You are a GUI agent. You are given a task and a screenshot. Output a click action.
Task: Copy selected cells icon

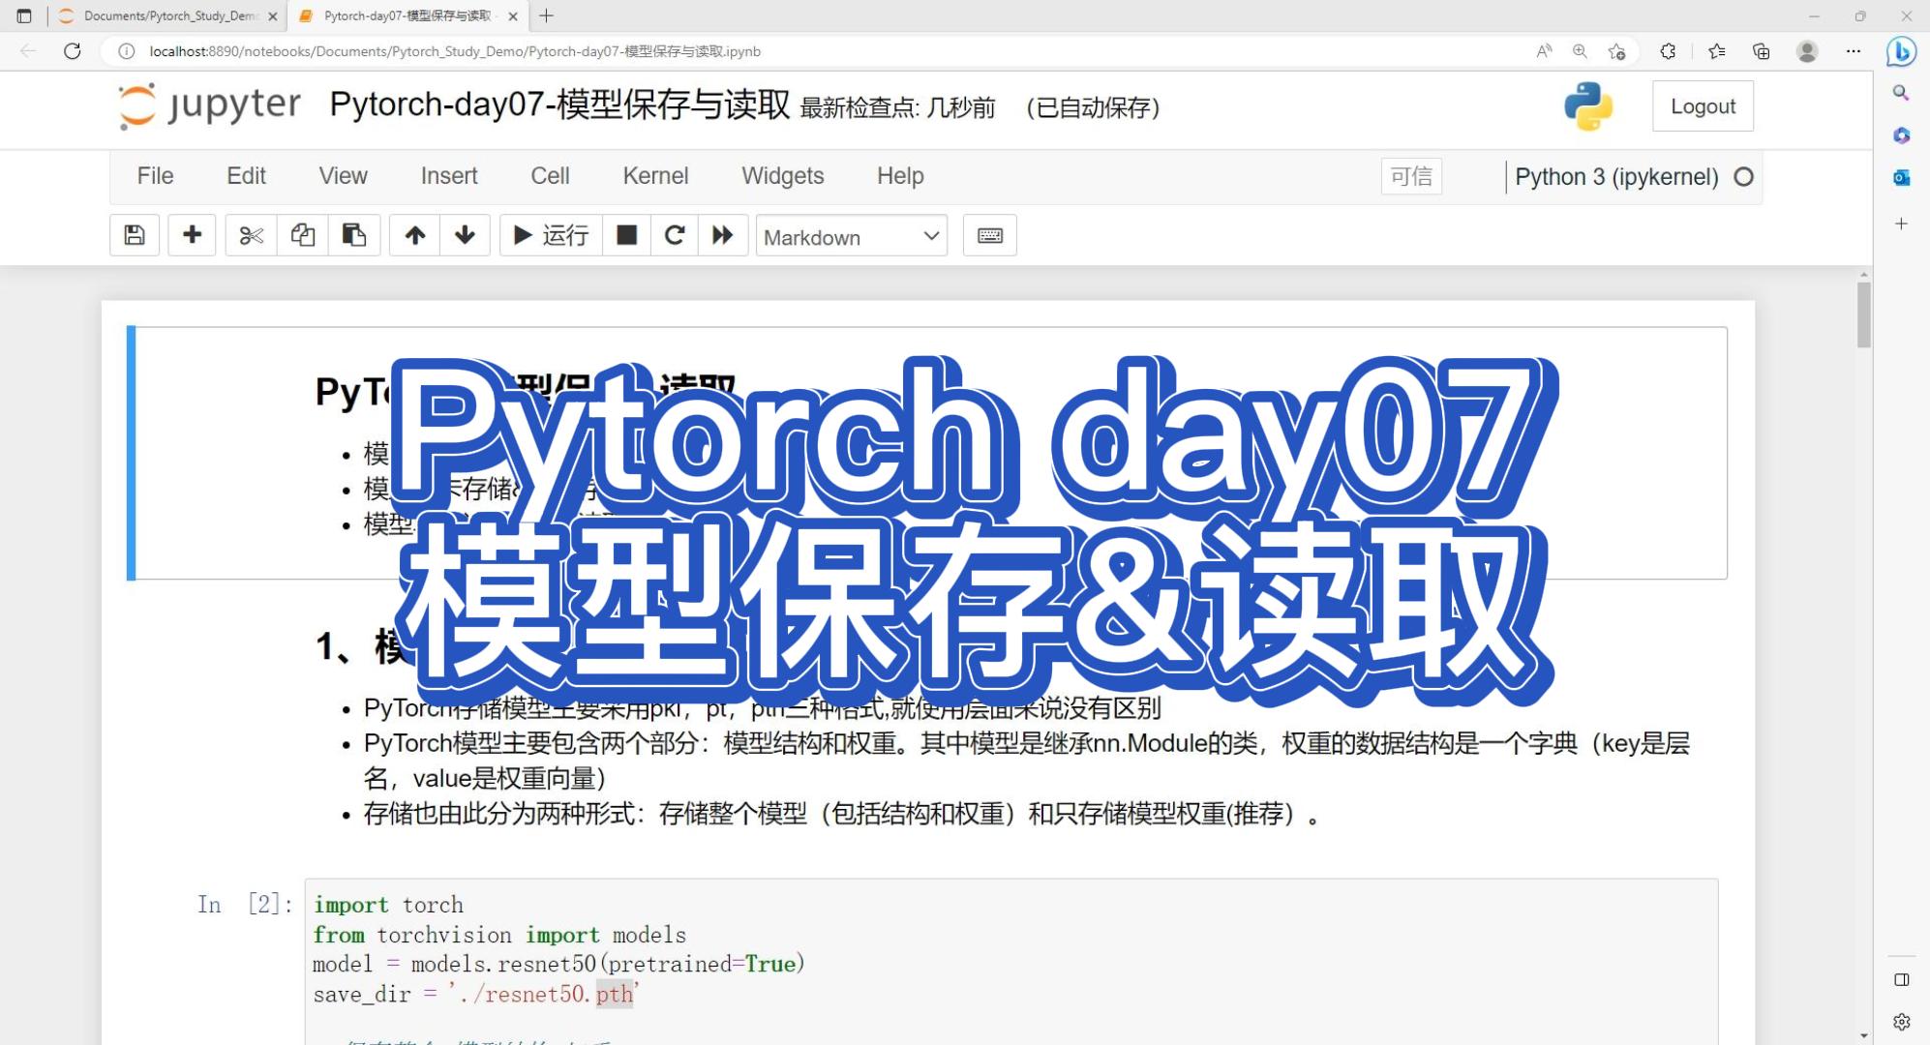click(303, 235)
